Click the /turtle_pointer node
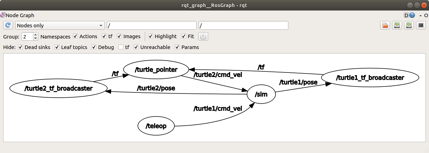Screen dimensions: 429x153 tap(156, 70)
